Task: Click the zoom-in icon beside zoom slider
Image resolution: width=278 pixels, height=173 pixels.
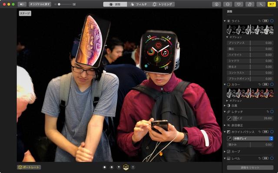Action: pyautogui.click(x=74, y=4)
